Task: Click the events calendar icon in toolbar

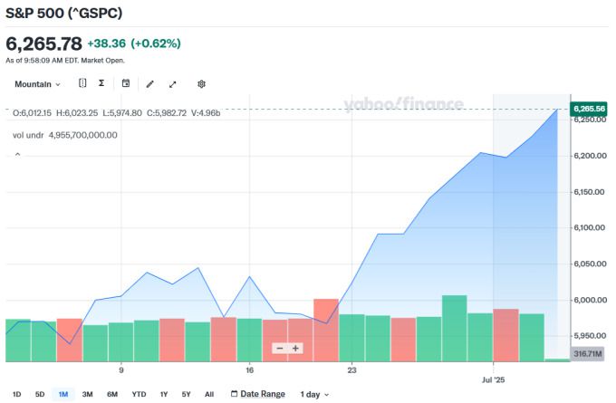Action: [x=126, y=83]
